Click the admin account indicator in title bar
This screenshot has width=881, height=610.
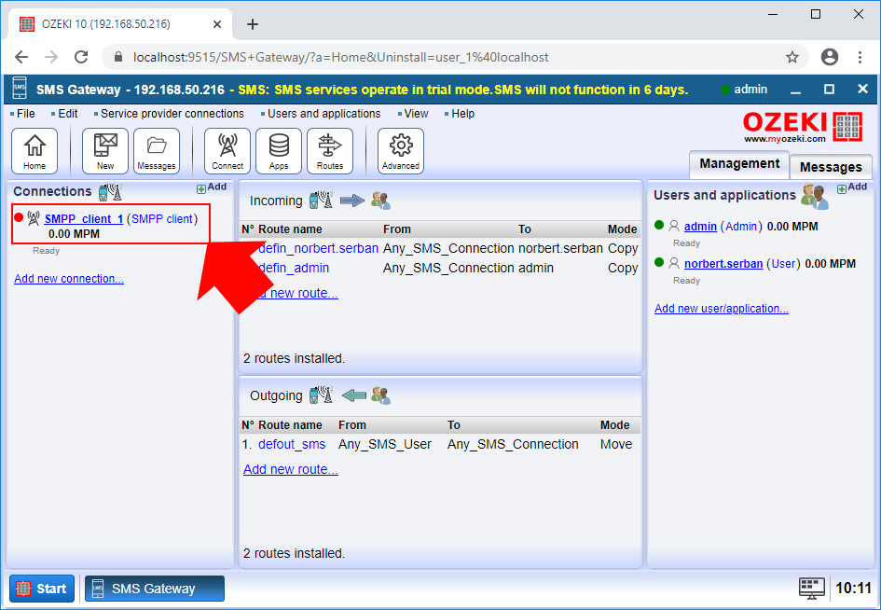744,90
